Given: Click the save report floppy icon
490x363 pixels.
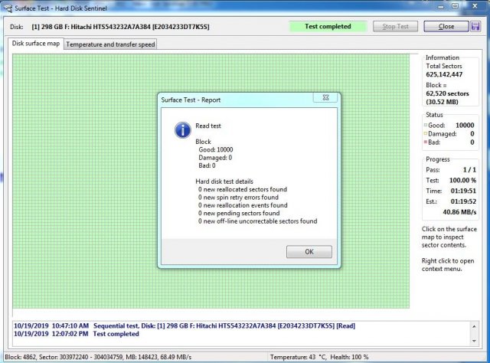Looking at the screenshot, I should [475, 26].
